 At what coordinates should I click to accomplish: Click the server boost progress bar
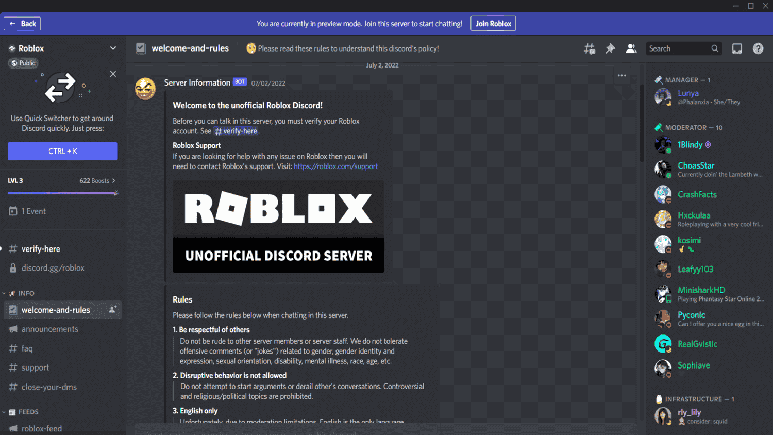click(x=63, y=193)
